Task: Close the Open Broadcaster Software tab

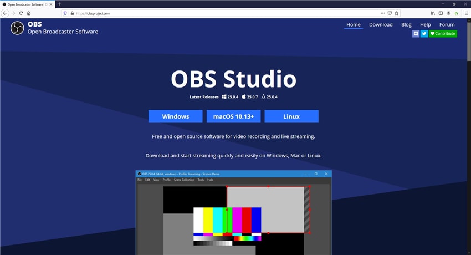Action: pyautogui.click(x=51, y=4)
